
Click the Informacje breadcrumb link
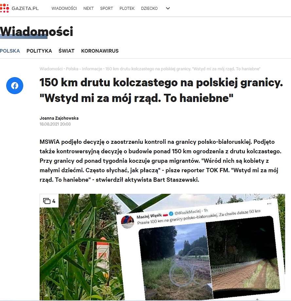92,69
